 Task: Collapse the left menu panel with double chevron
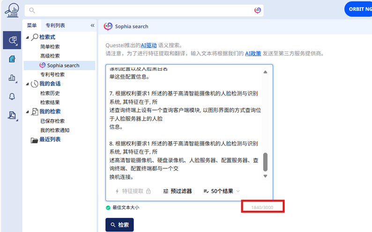(92, 25)
